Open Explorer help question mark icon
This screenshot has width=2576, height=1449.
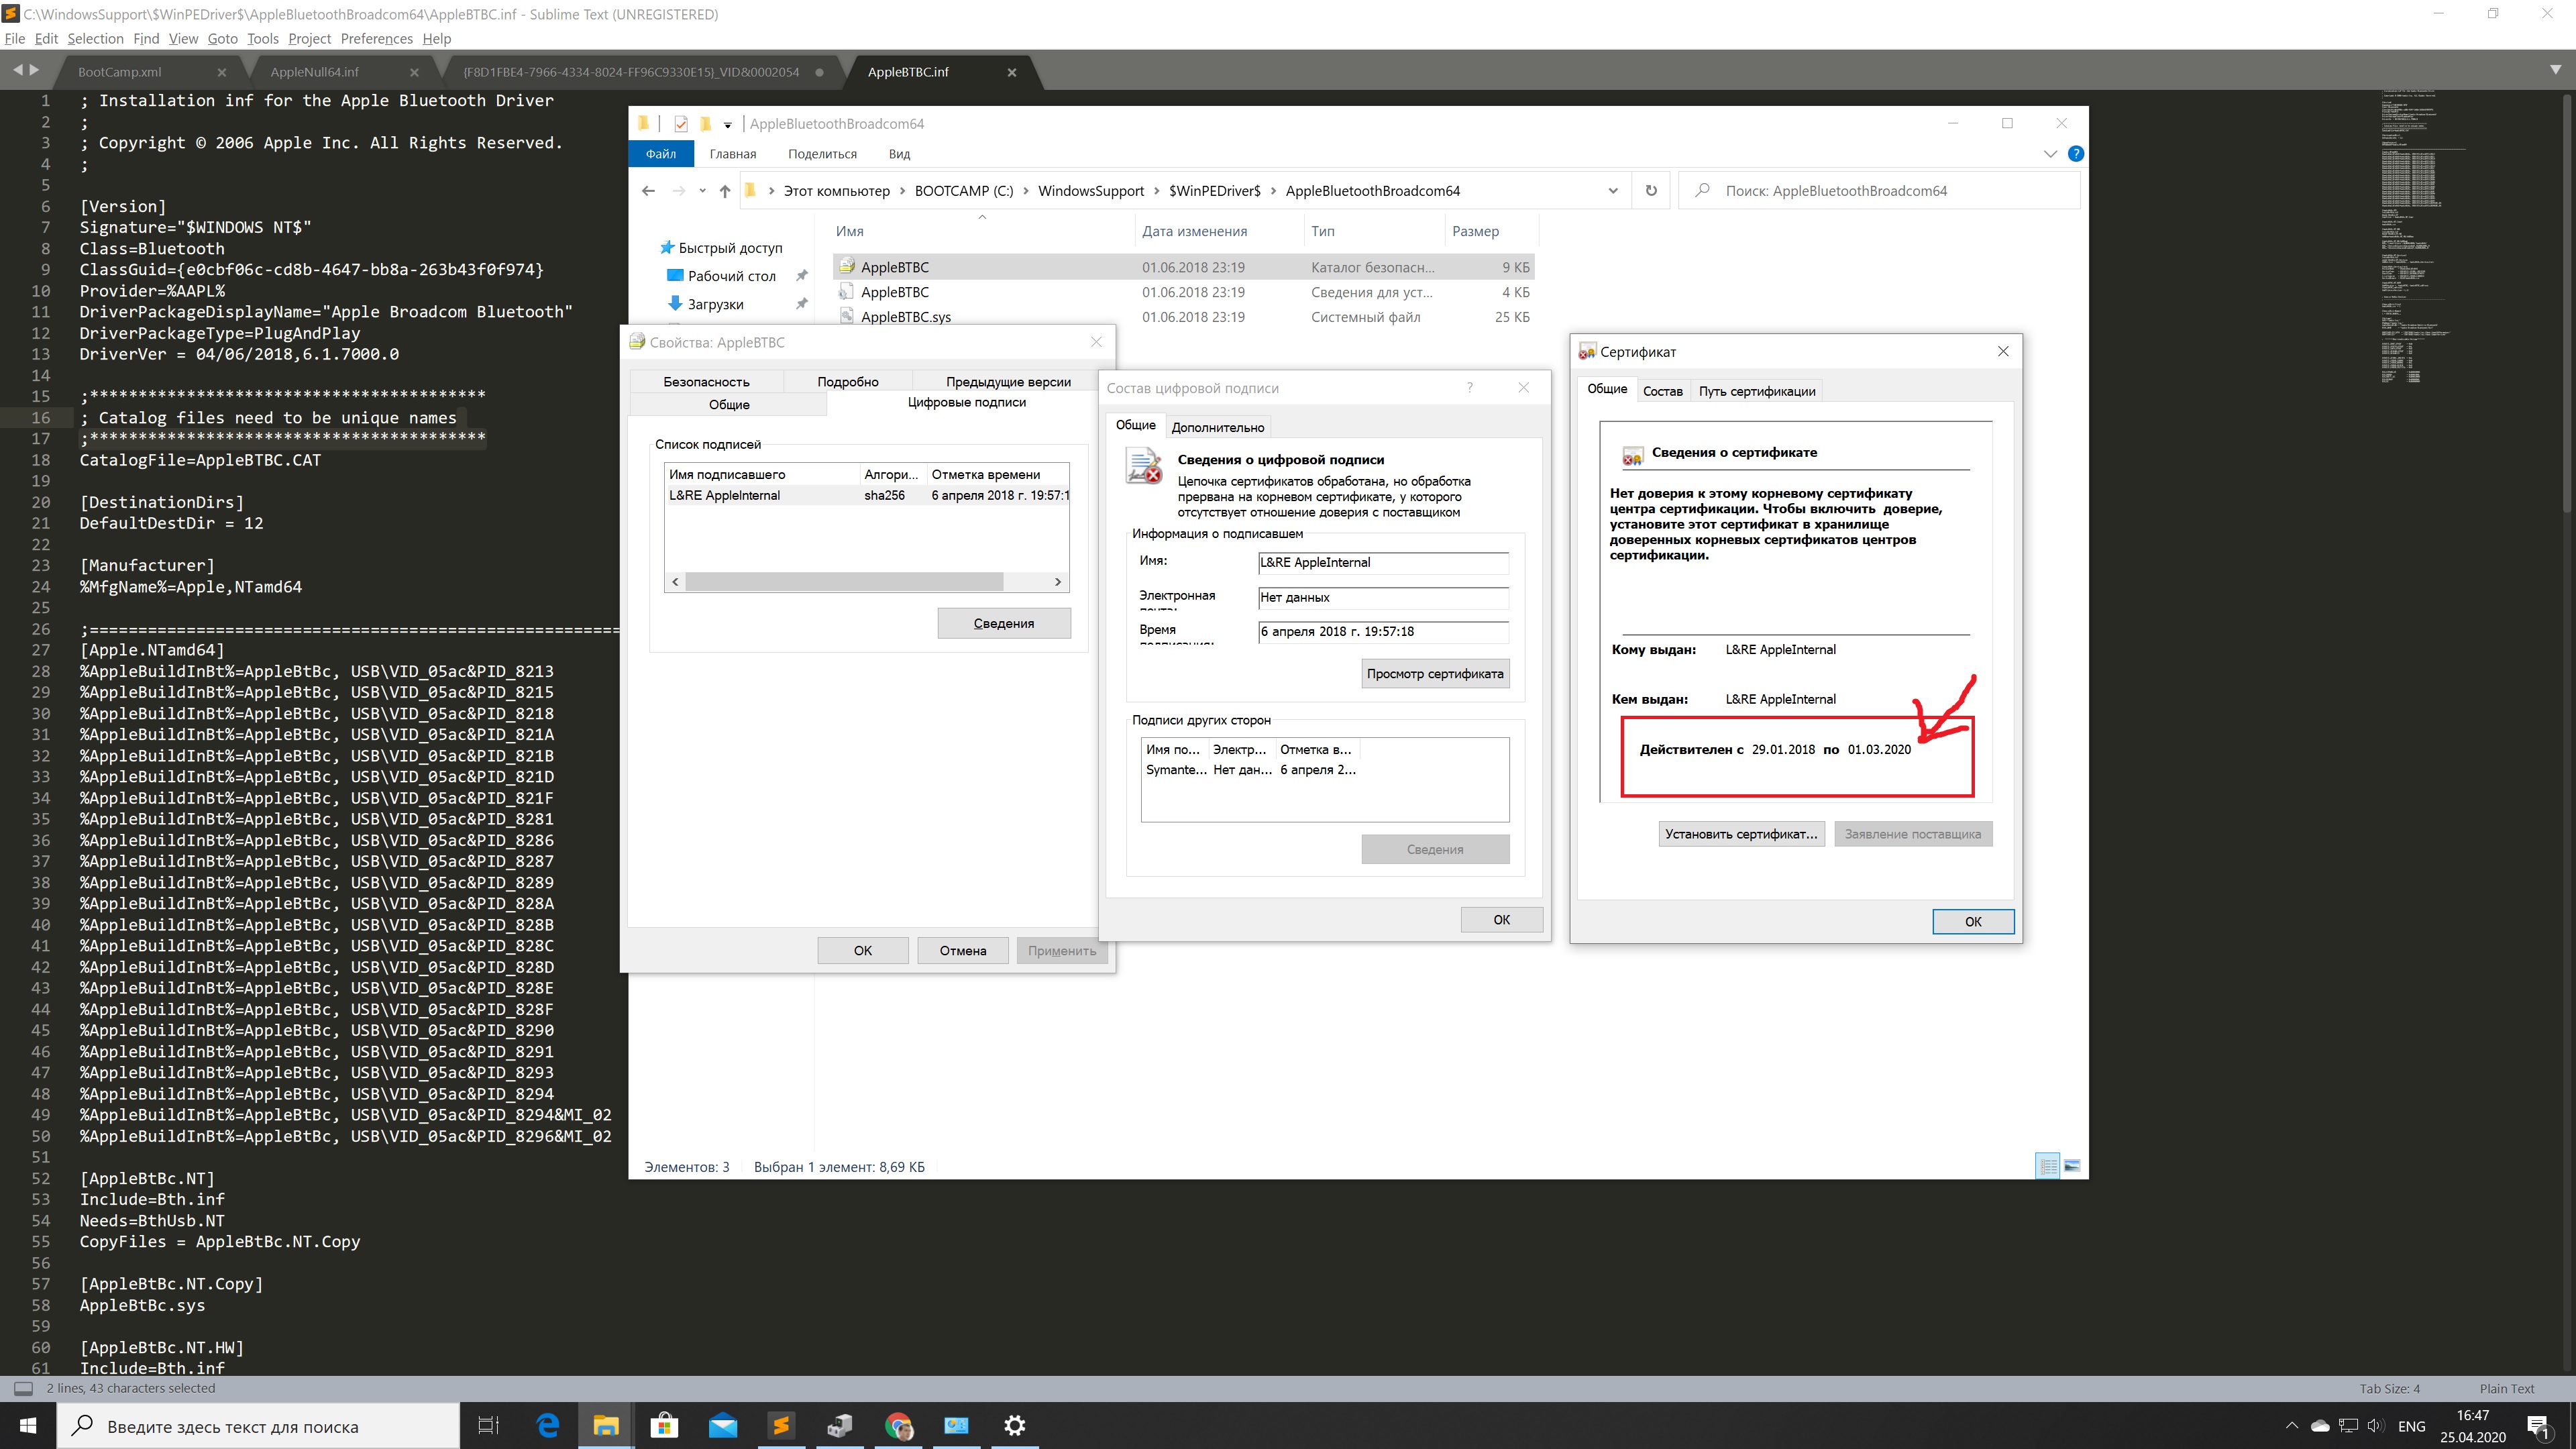2076,154
